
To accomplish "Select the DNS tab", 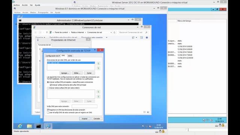I will [x=63, y=55].
